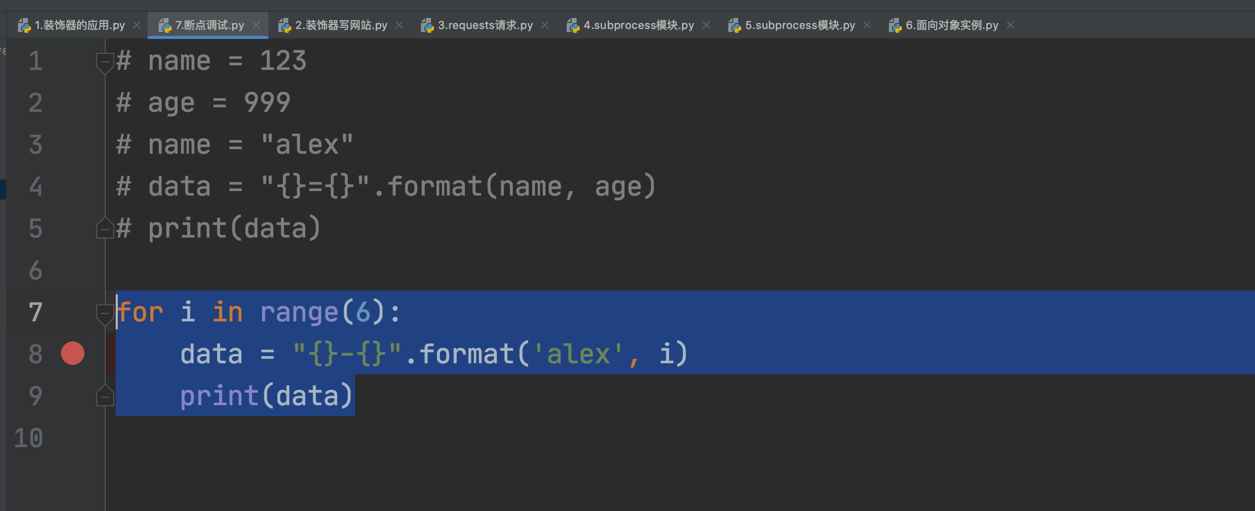The image size is (1255, 511).
Task: Remove the red breakpoint on line 8
Action: pos(73,353)
